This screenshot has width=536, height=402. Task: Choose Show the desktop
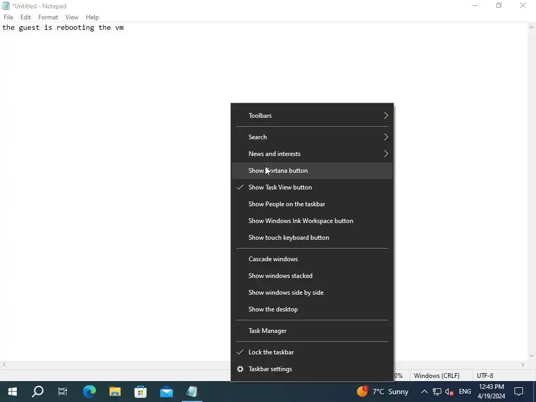tap(312, 309)
